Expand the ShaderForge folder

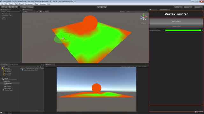click(x=2, y=90)
